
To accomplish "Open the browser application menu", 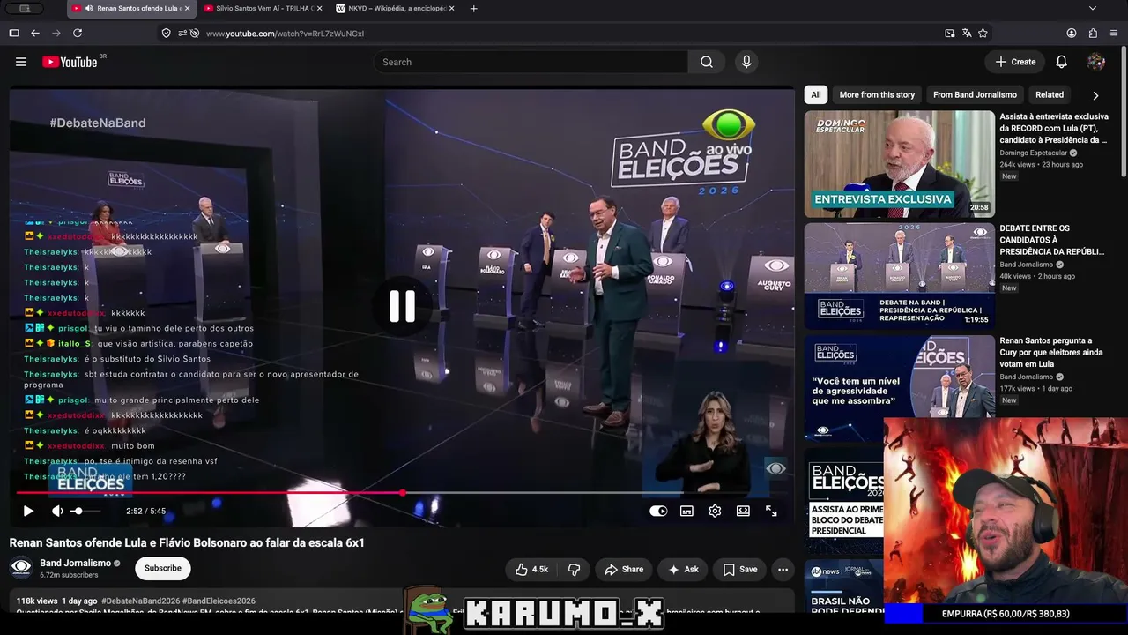I will [1114, 33].
